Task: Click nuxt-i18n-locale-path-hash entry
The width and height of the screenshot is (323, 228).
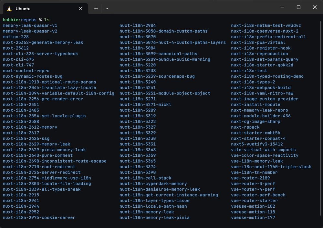Action: 153,206
